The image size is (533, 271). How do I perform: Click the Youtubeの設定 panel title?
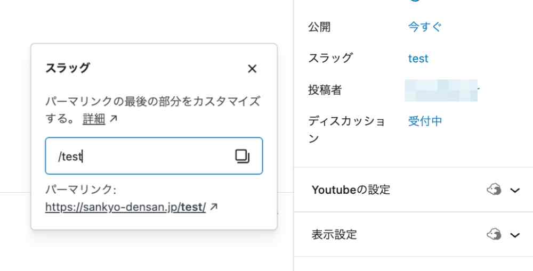coord(351,190)
